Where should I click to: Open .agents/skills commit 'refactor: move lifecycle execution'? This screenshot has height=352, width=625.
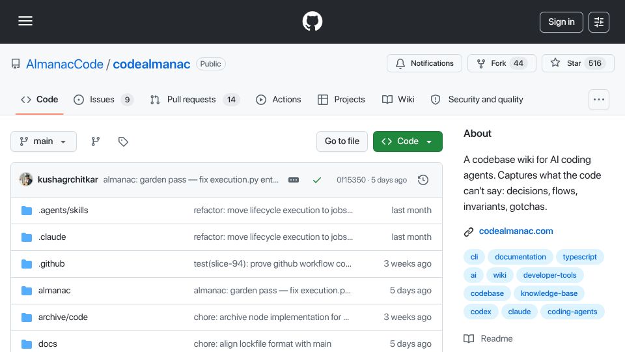tap(273, 211)
